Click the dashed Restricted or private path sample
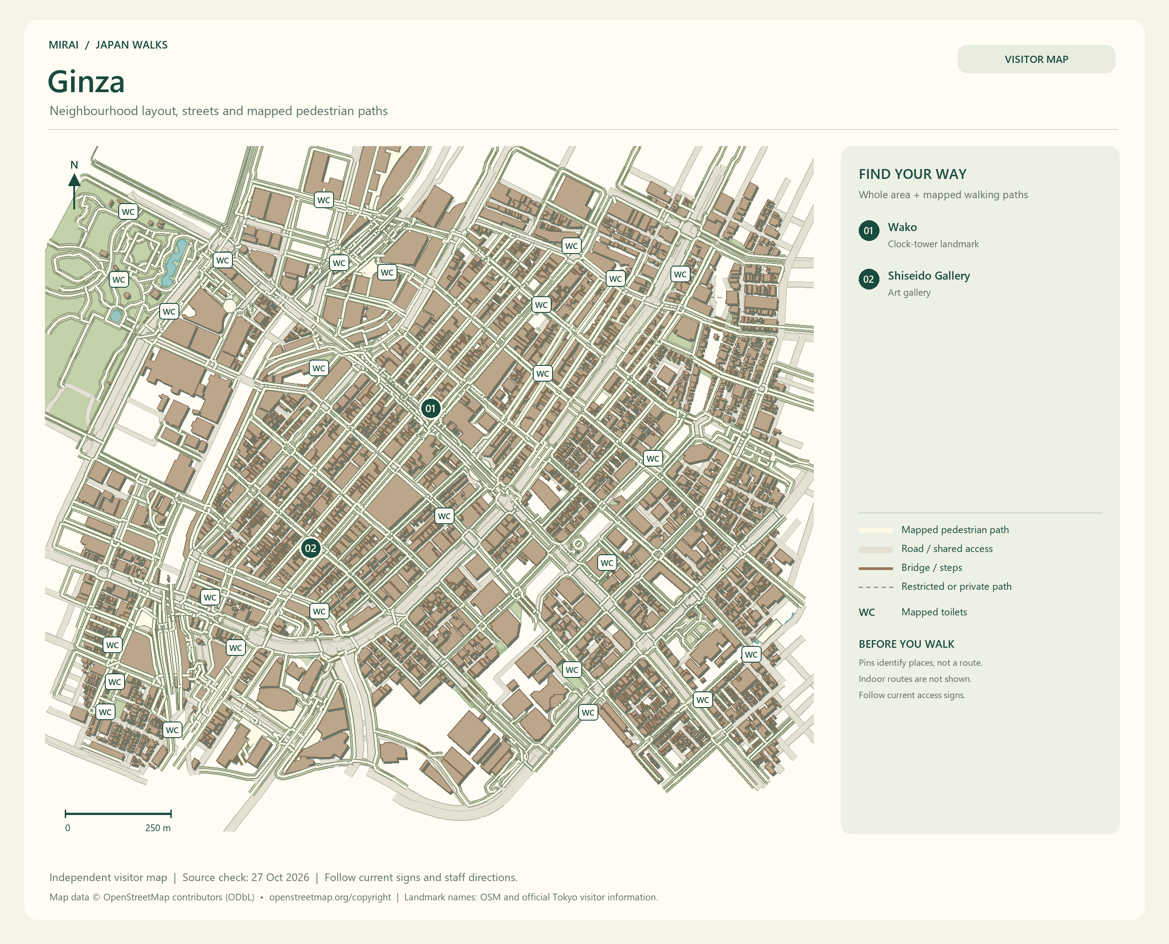The image size is (1169, 944). 875,587
